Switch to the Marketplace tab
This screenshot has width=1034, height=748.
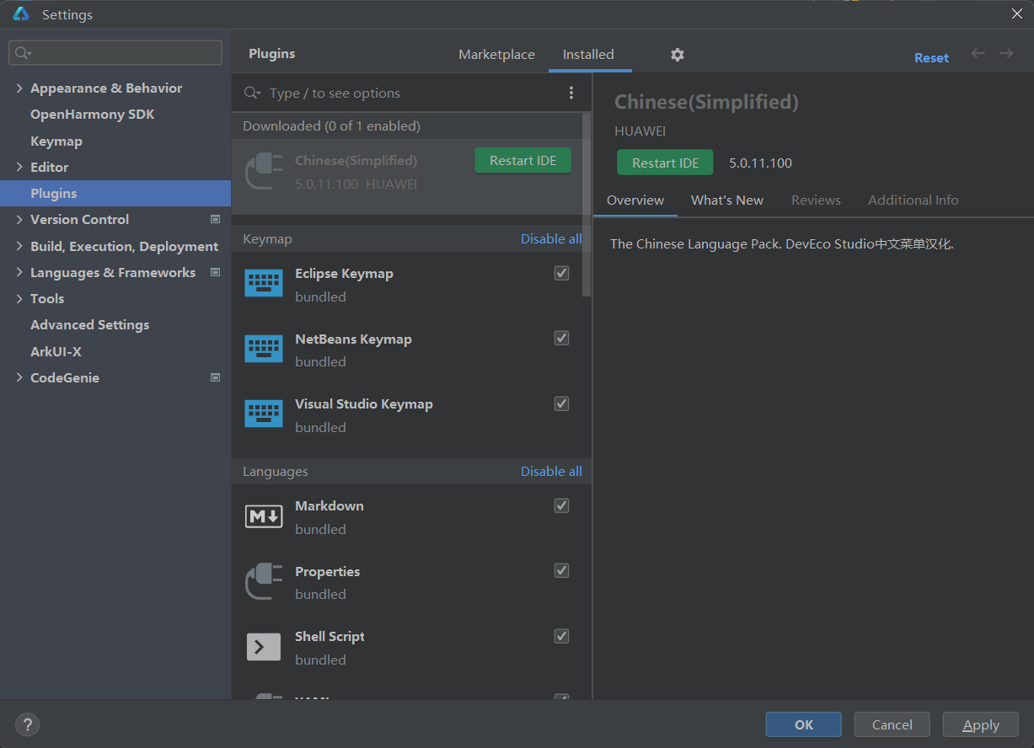click(496, 54)
